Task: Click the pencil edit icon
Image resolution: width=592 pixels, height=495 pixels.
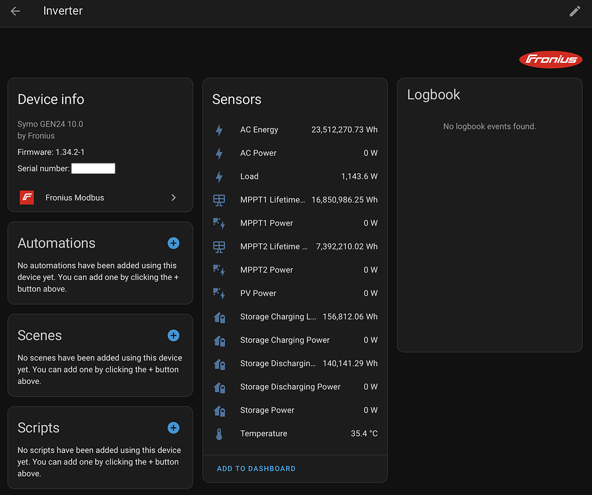Action: click(x=575, y=11)
